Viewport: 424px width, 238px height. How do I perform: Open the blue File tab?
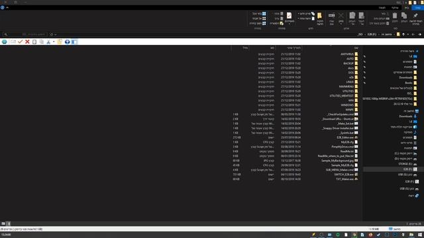(x=417, y=8)
